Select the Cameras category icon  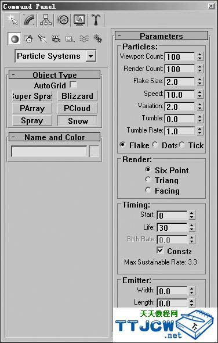pyautogui.click(x=56, y=39)
